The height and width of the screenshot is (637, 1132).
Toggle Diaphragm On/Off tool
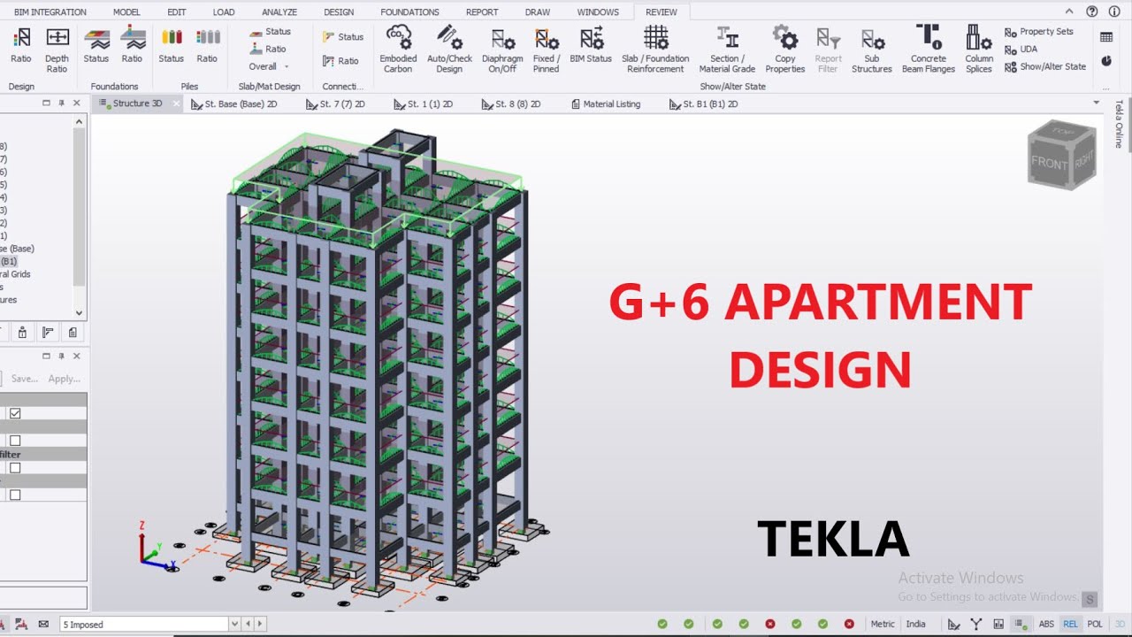[x=502, y=50]
